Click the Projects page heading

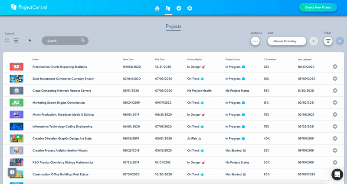(x=173, y=26)
